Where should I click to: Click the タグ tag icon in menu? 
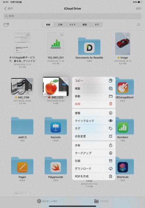(x=111, y=128)
